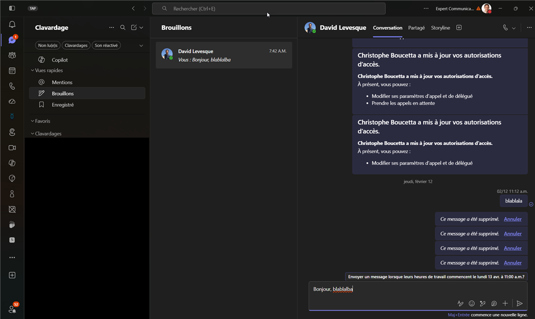Viewport: 535px width, 319px height.
Task: Open the call options dropdown arrow
Action: point(514,28)
